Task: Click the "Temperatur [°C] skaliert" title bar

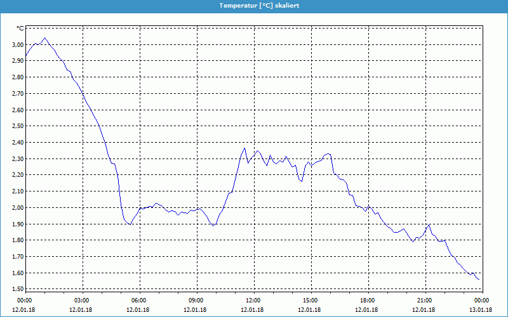Action: pyautogui.click(x=254, y=5)
